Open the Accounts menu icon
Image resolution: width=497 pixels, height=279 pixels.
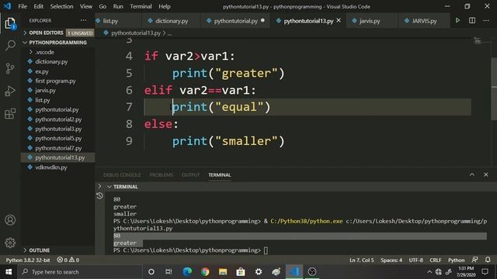[10, 220]
